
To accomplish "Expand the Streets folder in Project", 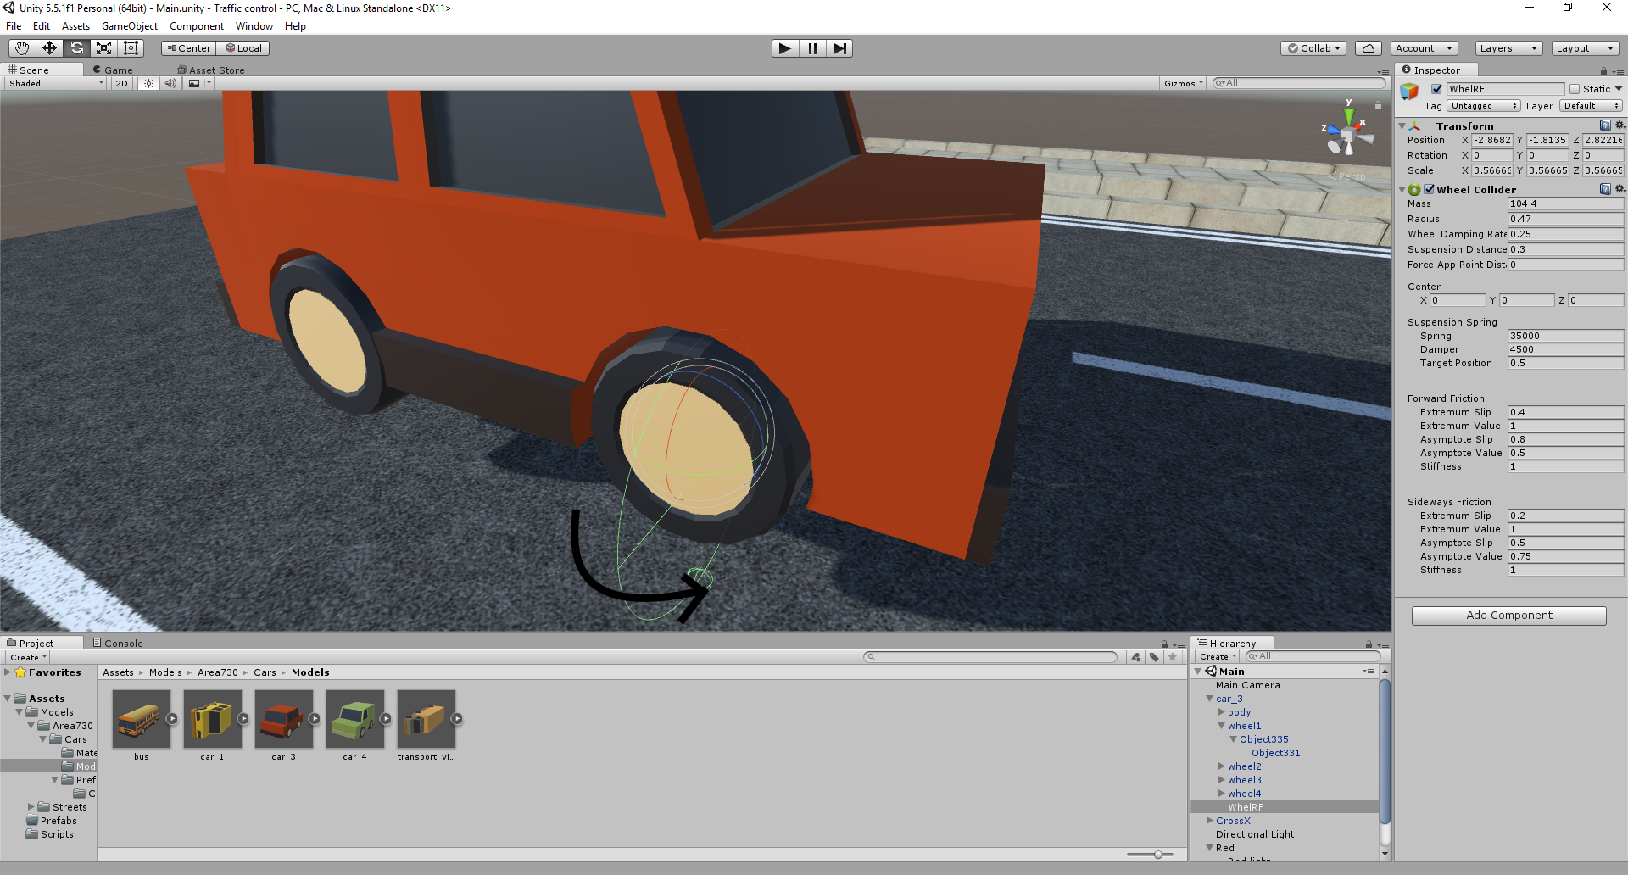I will 31,807.
